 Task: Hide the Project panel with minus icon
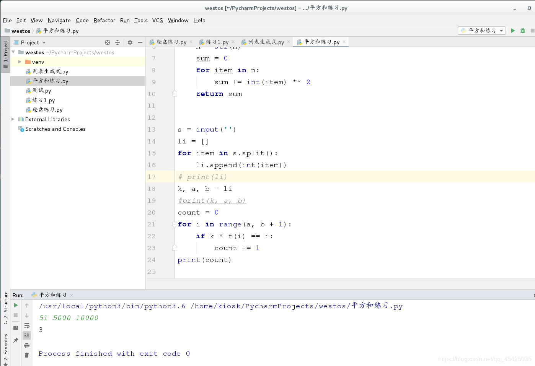coord(140,42)
